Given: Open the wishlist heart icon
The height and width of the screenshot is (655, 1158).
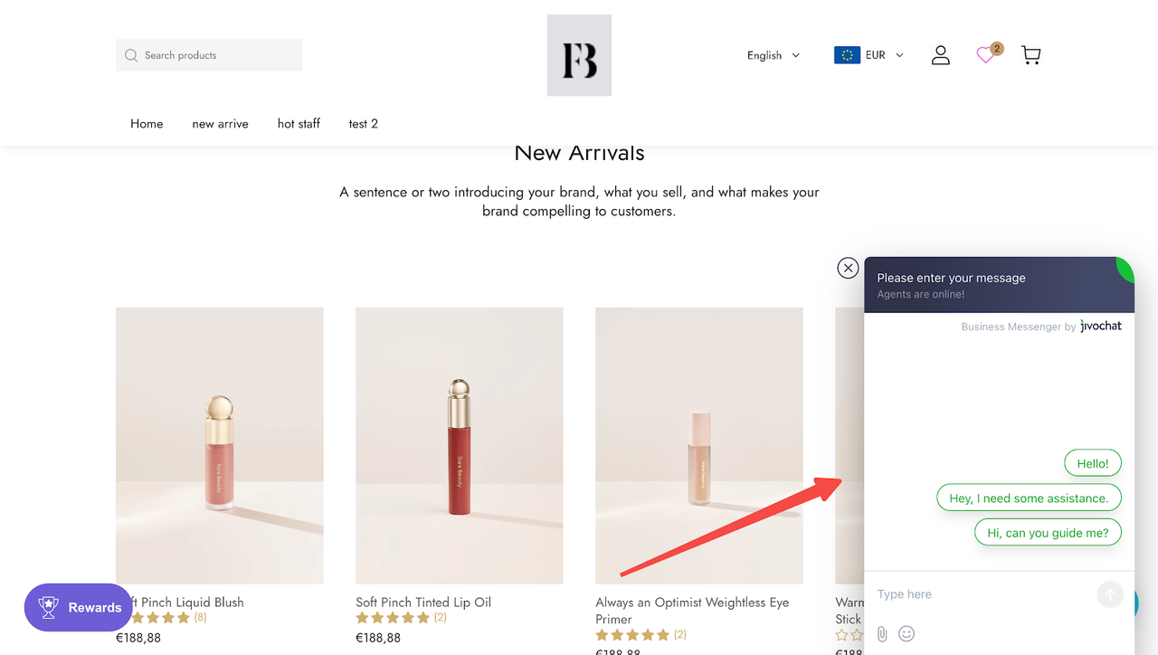Looking at the screenshot, I should 985,55.
